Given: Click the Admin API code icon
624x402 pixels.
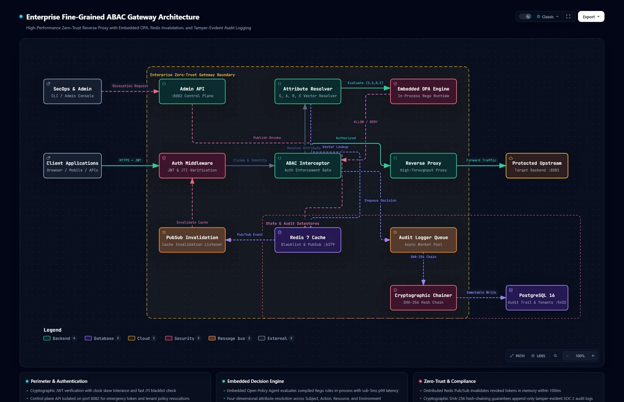Looking at the screenshot, I should pyautogui.click(x=164, y=84).
